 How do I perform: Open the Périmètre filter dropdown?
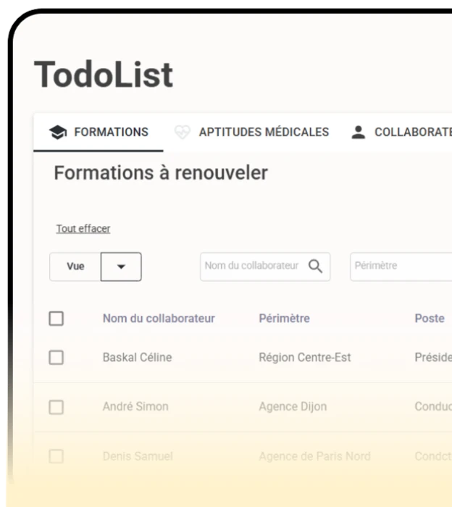[x=401, y=266]
